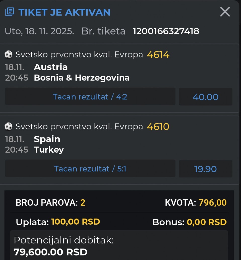Click the match code 4614

coord(158,54)
